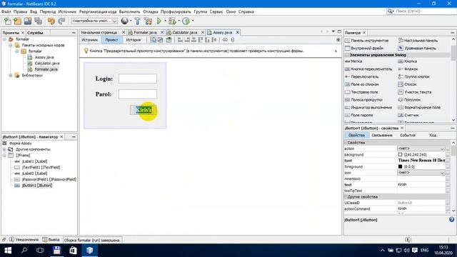Select the Группа кнопок palette item
This screenshot has height=257, width=457.
414,76
